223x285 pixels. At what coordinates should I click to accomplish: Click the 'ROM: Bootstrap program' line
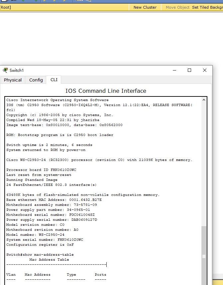pos(60,135)
